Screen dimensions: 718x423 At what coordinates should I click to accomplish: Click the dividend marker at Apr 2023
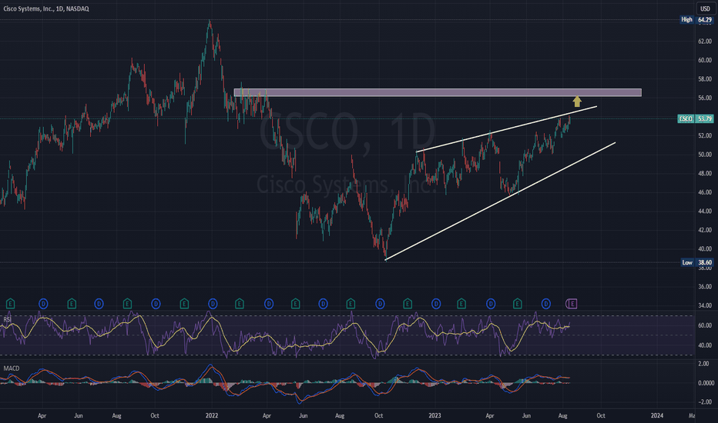point(491,303)
